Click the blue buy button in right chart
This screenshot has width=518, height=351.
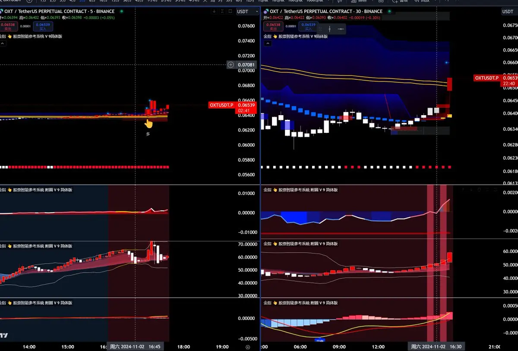coord(308,26)
